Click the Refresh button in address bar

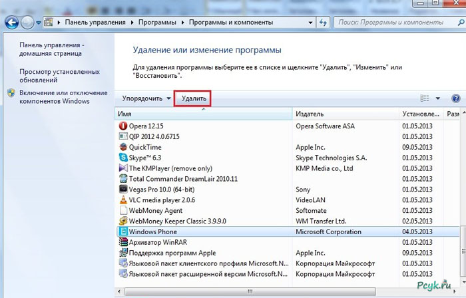[323, 23]
